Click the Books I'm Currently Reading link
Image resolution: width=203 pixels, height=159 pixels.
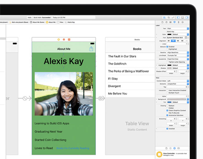click(x=73, y=148)
